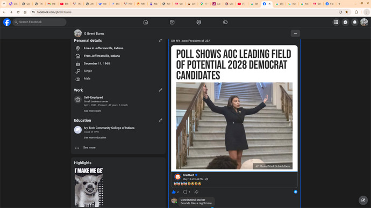Open the Chrome three-dot menu
The width and height of the screenshot is (371, 208).
click(367, 12)
